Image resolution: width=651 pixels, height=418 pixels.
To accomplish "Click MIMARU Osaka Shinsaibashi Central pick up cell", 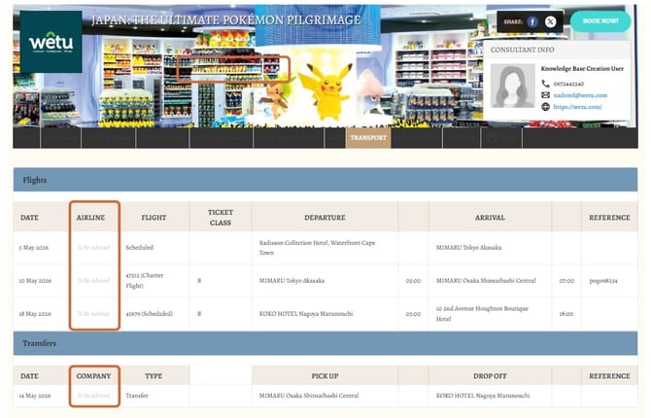I will coord(309,396).
